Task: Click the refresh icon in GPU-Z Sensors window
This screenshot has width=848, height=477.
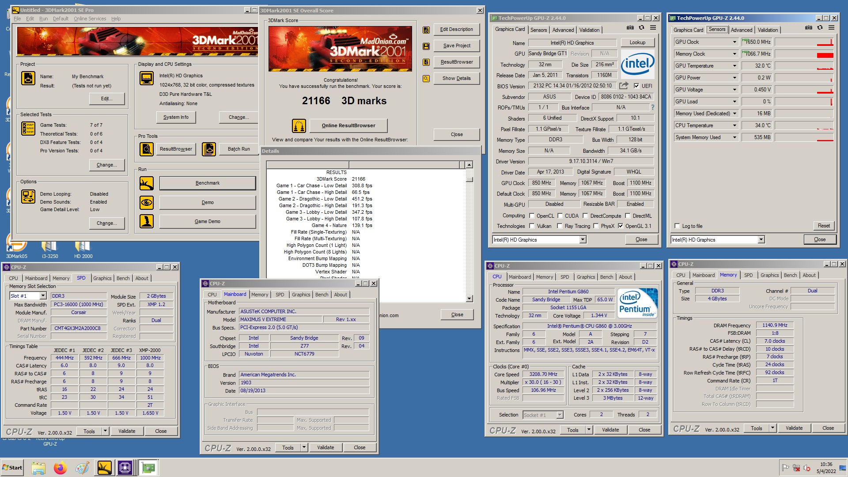Action: point(820,27)
